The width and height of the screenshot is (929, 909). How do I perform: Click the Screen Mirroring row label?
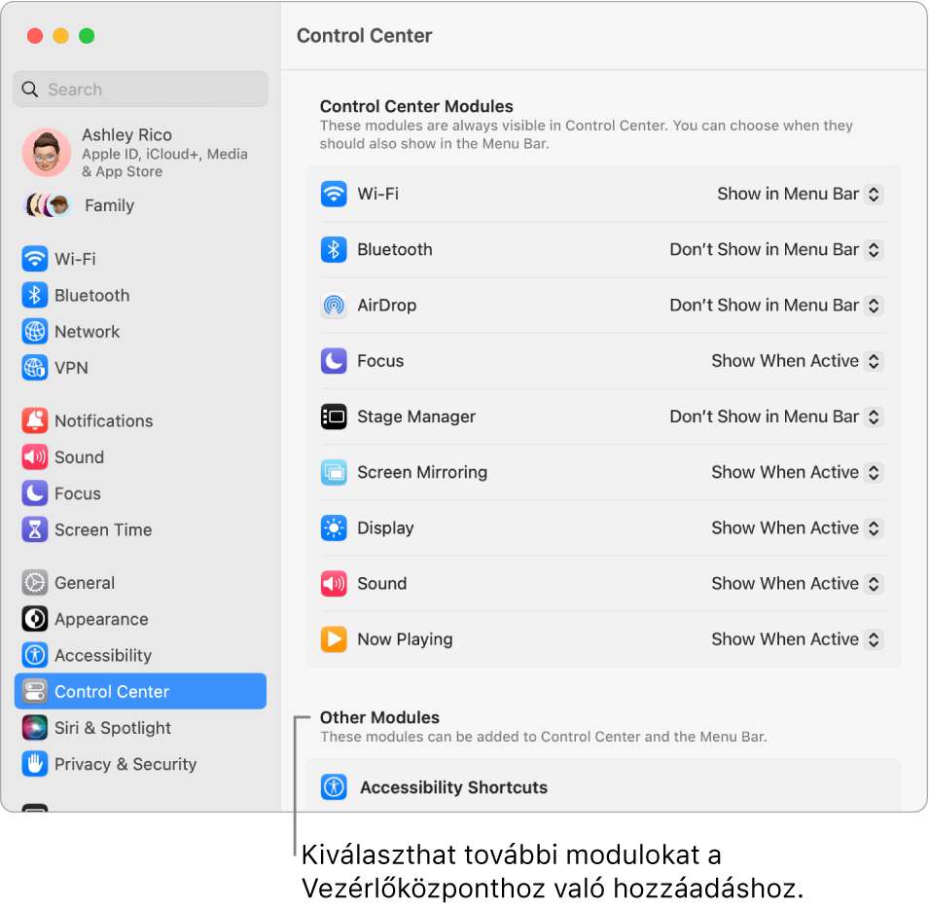tap(422, 472)
